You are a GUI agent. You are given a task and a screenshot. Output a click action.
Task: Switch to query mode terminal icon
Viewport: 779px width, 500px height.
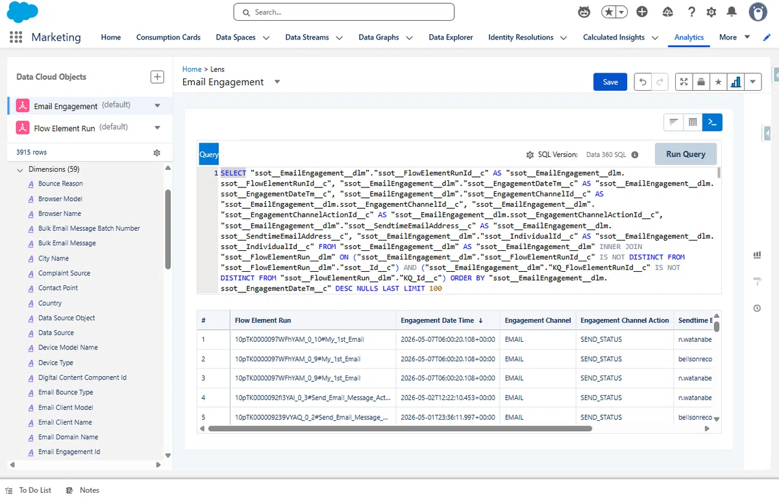tap(712, 122)
